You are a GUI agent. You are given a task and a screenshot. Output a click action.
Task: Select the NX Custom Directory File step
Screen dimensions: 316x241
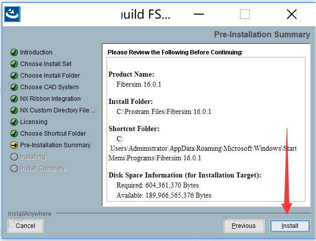pos(58,110)
